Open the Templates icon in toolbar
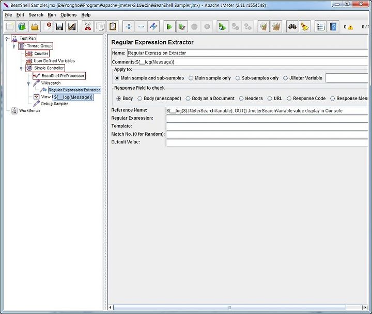This screenshot has width=372, height=314. coord(22,26)
